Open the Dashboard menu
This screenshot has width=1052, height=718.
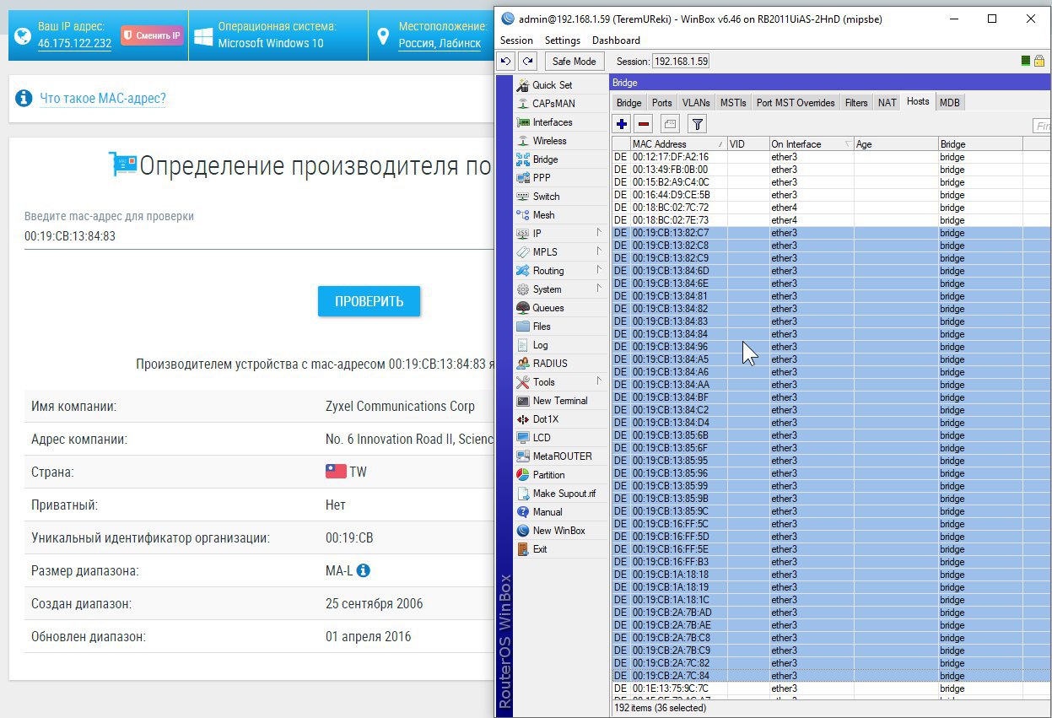pos(616,40)
